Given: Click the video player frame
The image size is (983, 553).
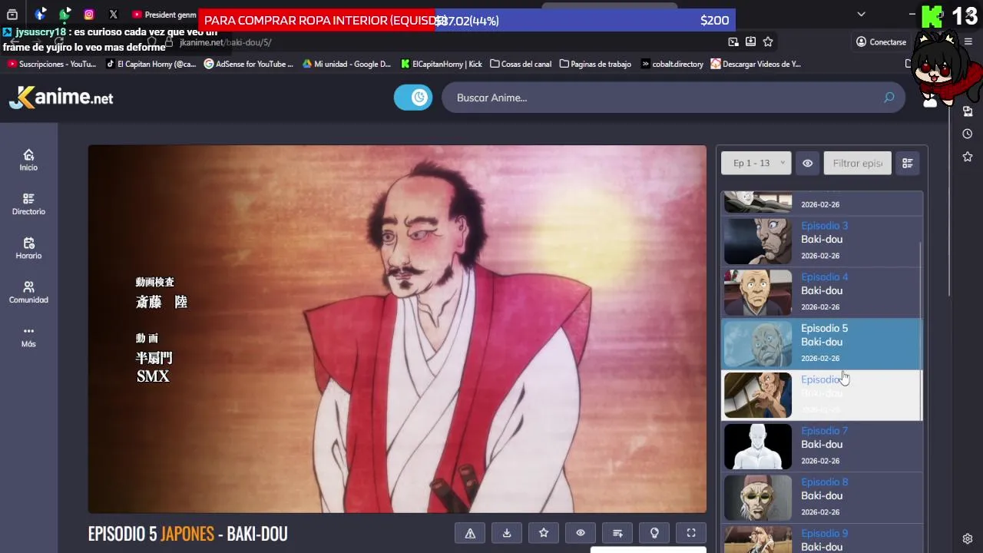Looking at the screenshot, I should point(397,329).
